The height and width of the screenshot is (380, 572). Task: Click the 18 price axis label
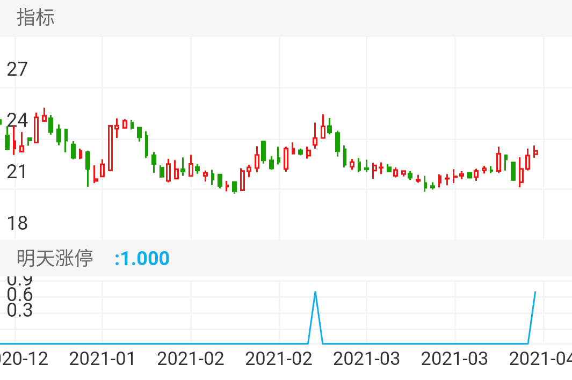(x=17, y=223)
